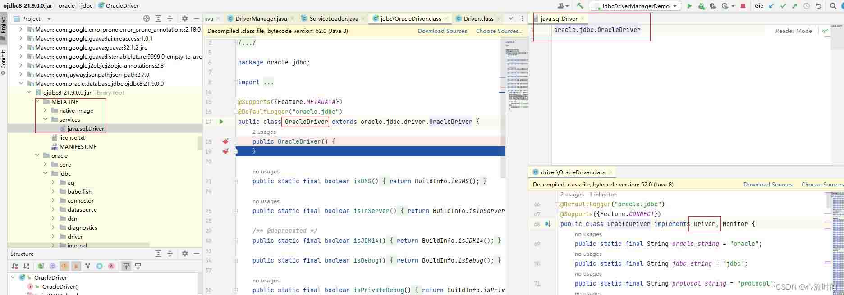Screen dimensions: 844x295
Task: Run the JdbcDriverManagerDemo configuration
Action: [689, 6]
